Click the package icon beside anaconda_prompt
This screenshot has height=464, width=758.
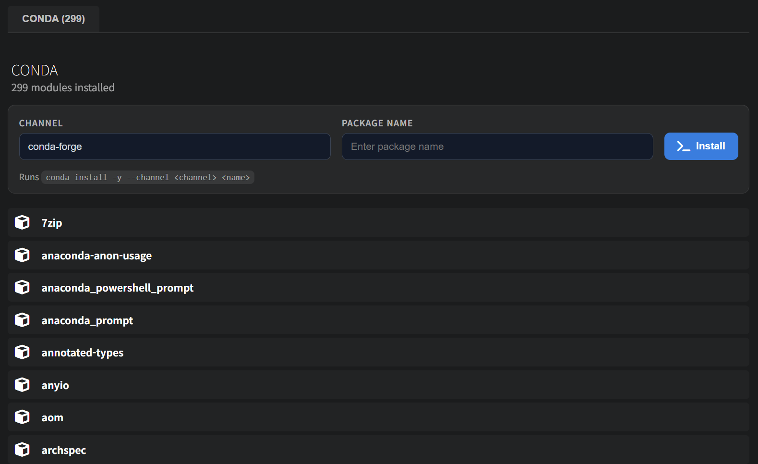(22, 320)
